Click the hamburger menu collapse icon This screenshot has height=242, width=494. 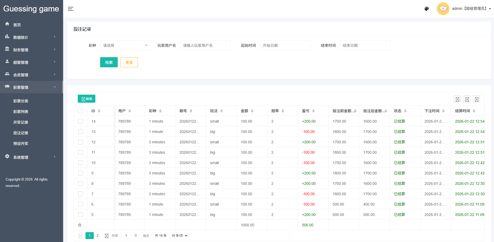(x=70, y=9)
